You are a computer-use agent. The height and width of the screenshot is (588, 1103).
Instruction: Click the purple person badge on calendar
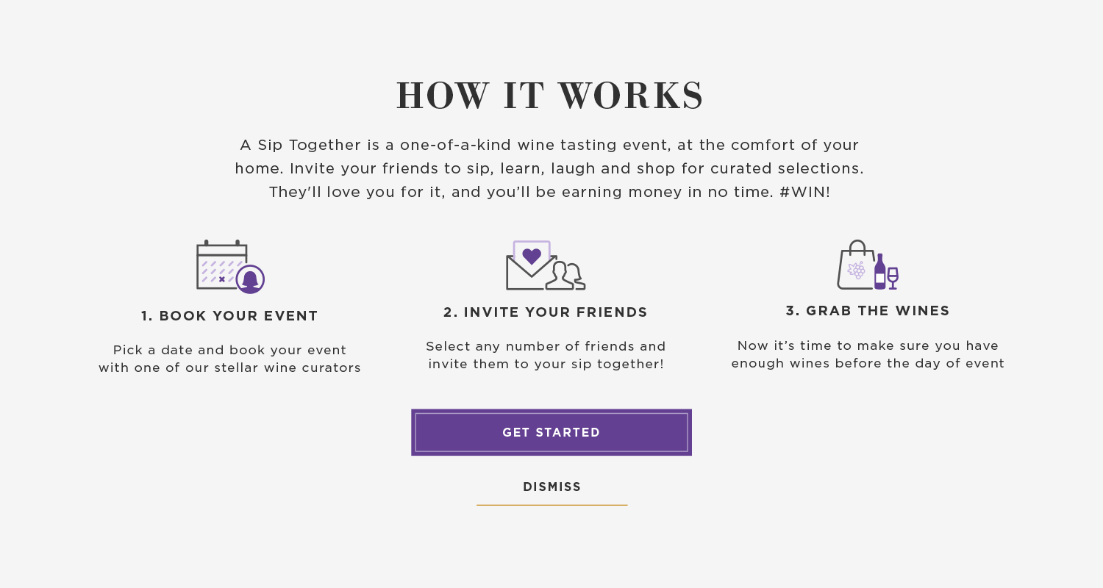[250, 279]
